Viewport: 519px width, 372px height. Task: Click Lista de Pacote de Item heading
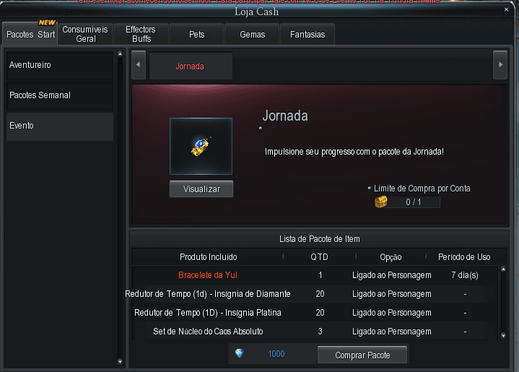pos(319,239)
